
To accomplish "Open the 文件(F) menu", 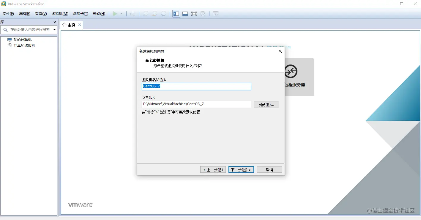I will [x=8, y=14].
